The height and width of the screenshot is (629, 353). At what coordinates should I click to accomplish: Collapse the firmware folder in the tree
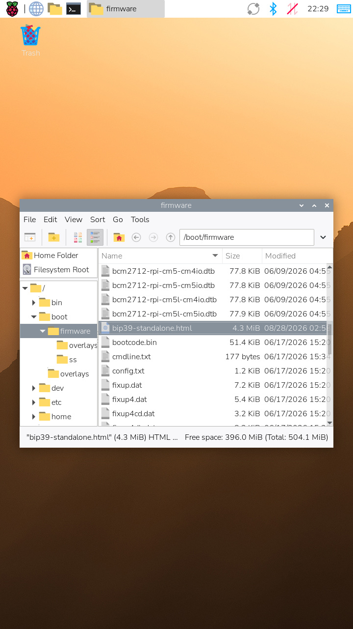43,331
